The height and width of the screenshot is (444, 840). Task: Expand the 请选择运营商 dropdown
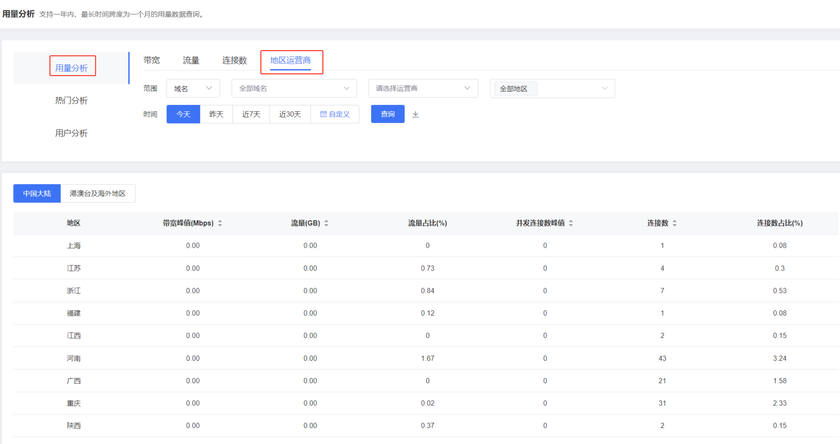pos(423,88)
